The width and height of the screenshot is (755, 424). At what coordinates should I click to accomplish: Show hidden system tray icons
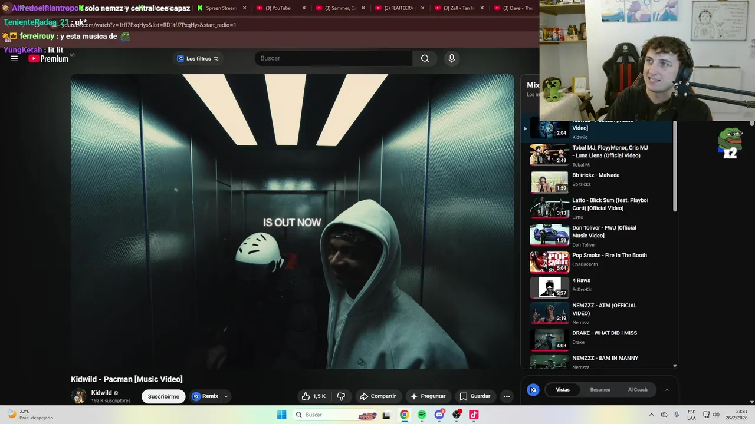pyautogui.click(x=652, y=415)
